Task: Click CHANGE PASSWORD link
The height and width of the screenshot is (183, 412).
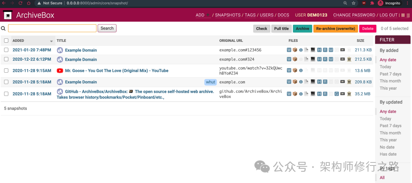Action: 354,15
